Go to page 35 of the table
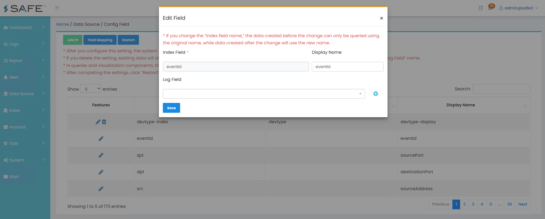The image size is (545, 219). [509, 204]
